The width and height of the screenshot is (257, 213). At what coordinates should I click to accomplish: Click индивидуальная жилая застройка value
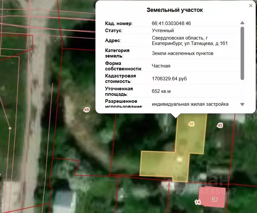click(x=190, y=104)
